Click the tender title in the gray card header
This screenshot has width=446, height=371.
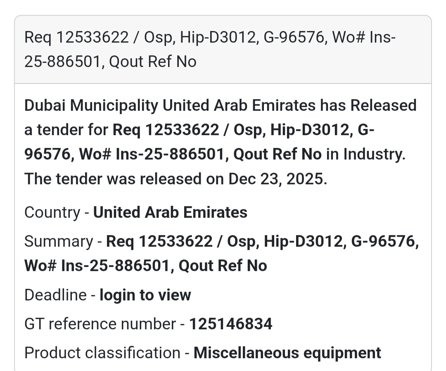tap(210, 50)
